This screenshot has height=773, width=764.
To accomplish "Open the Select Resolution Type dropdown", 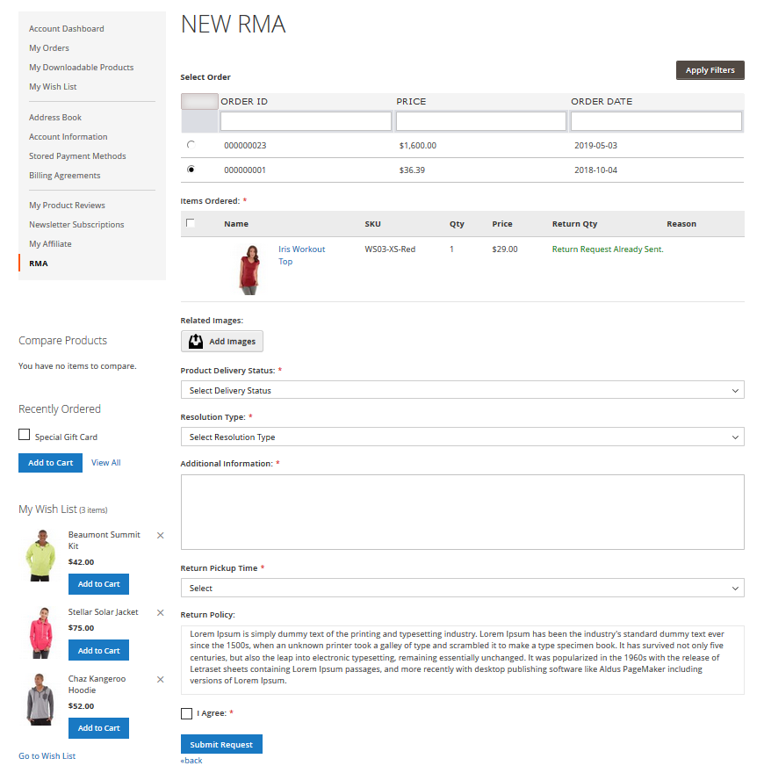I will [462, 437].
